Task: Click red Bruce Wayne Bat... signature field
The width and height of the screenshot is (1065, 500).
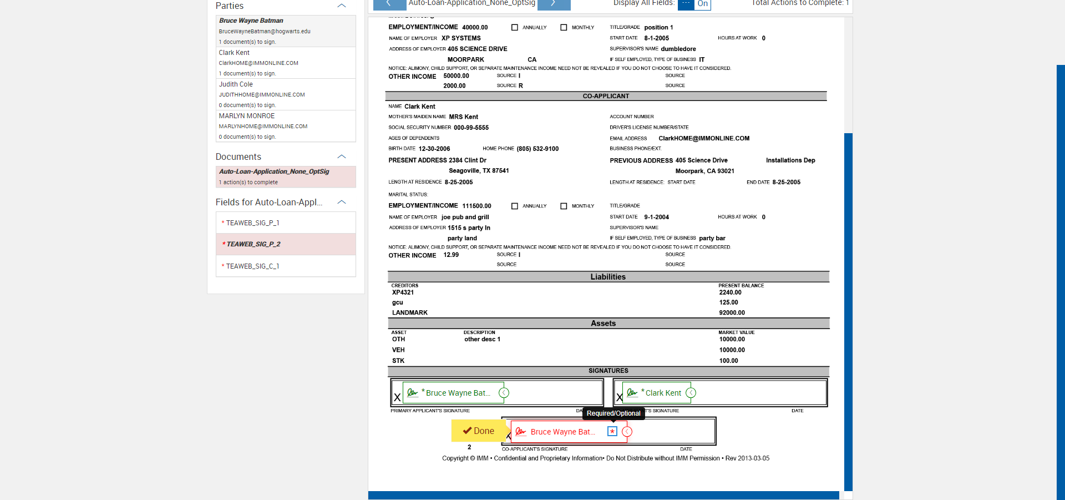Action: pyautogui.click(x=569, y=432)
